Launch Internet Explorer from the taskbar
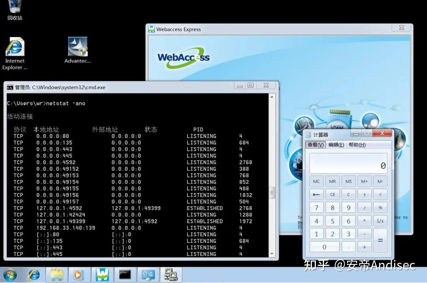427x283 pixels. click(x=34, y=275)
